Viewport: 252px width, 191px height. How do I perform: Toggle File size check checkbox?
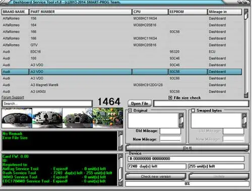coord(170,98)
